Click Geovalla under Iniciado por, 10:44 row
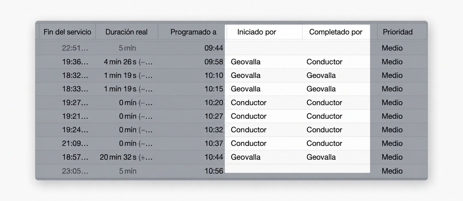 [x=245, y=157]
